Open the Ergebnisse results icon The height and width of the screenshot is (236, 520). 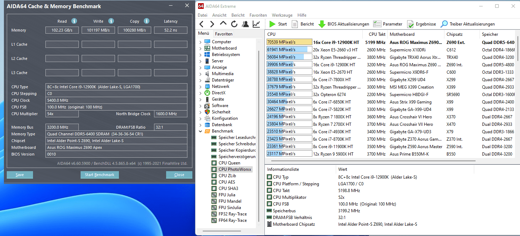coord(410,24)
